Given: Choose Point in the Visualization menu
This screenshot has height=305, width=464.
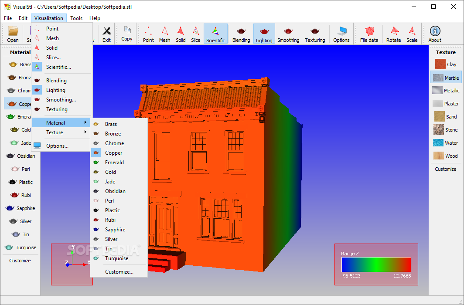Looking at the screenshot, I should coord(62,28).
